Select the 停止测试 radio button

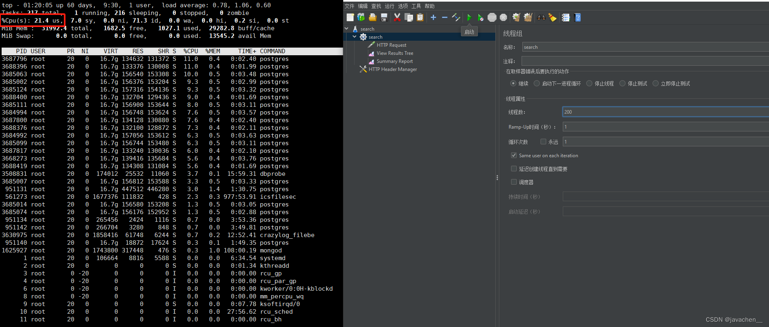tap(622, 83)
